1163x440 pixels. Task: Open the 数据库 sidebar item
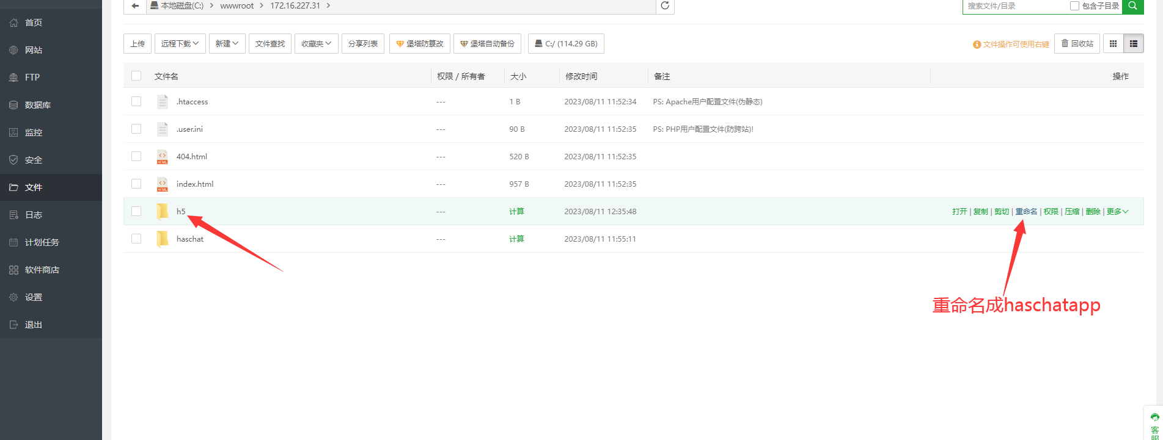pos(51,105)
